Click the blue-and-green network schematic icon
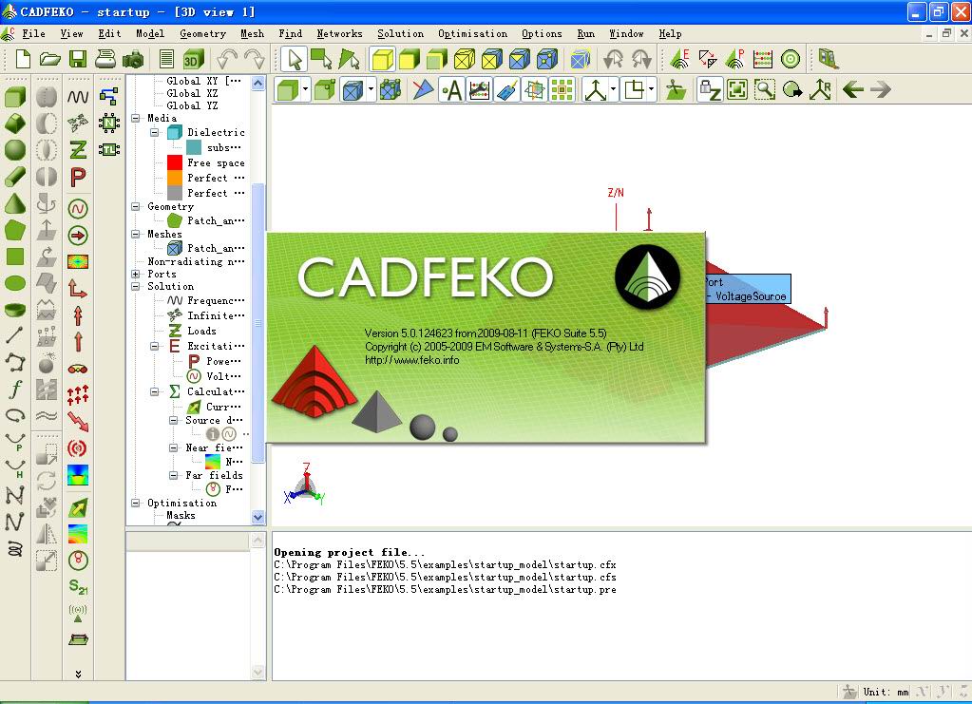 pos(109,96)
